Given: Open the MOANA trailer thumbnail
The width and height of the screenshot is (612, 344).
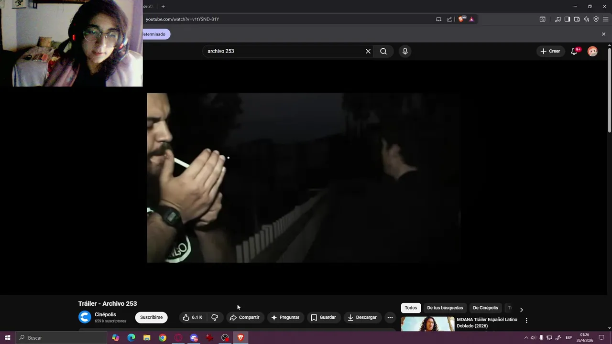Looking at the screenshot, I should (x=428, y=324).
